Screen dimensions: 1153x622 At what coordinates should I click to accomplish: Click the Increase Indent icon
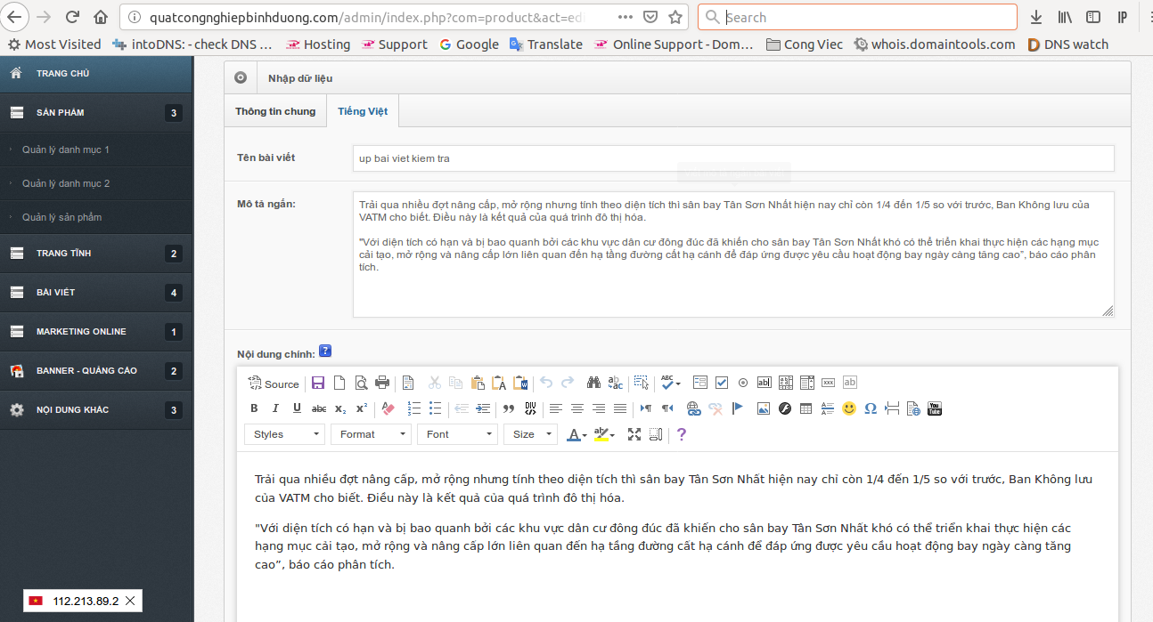point(483,408)
